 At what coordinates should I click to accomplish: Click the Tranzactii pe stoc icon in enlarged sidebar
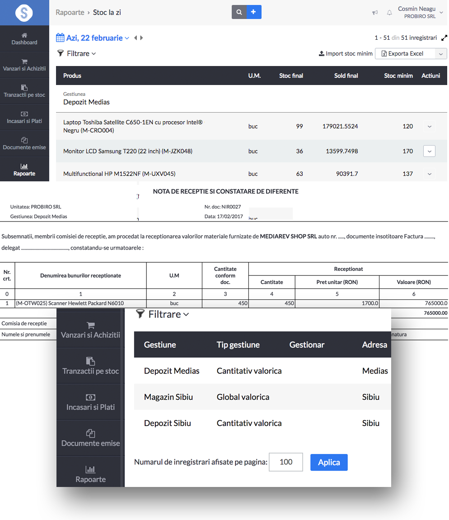coord(90,361)
